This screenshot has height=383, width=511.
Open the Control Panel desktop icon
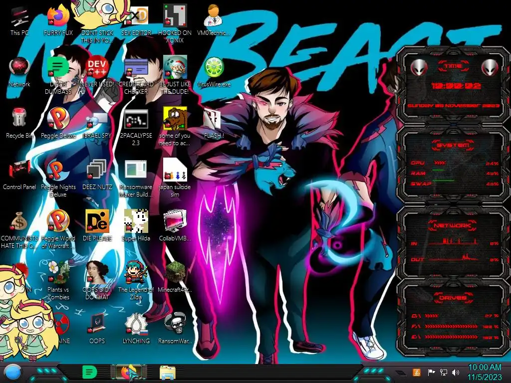(x=19, y=175)
